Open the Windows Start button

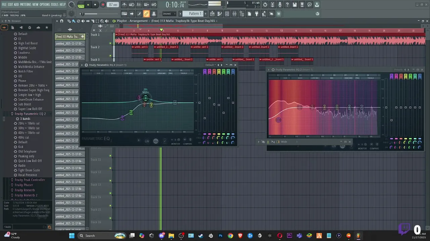[x=72, y=236]
